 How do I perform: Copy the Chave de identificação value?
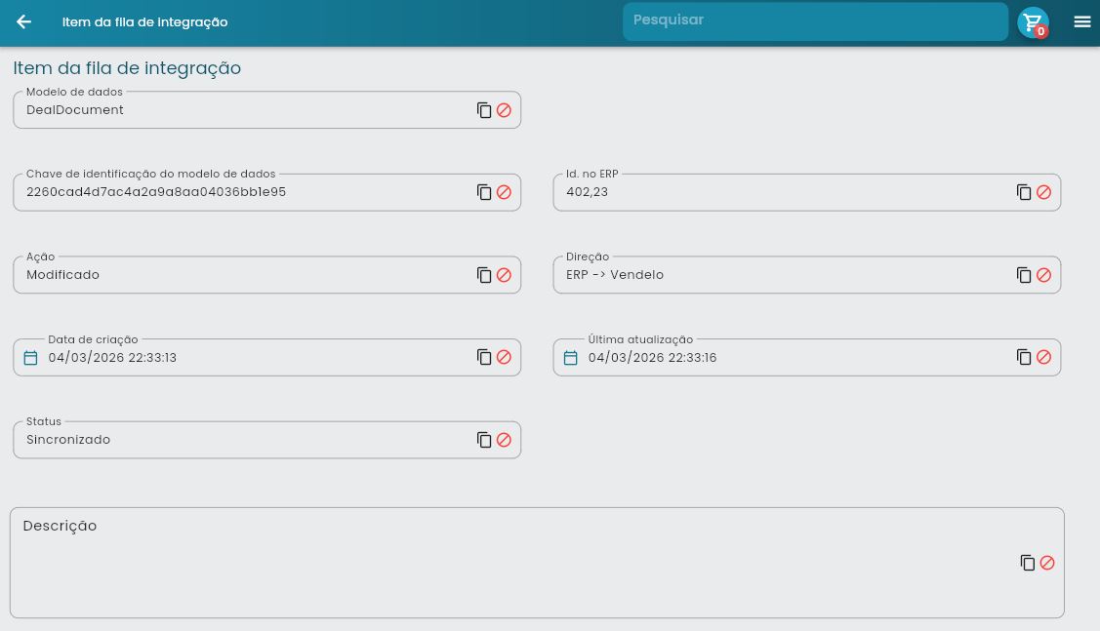pyautogui.click(x=484, y=192)
